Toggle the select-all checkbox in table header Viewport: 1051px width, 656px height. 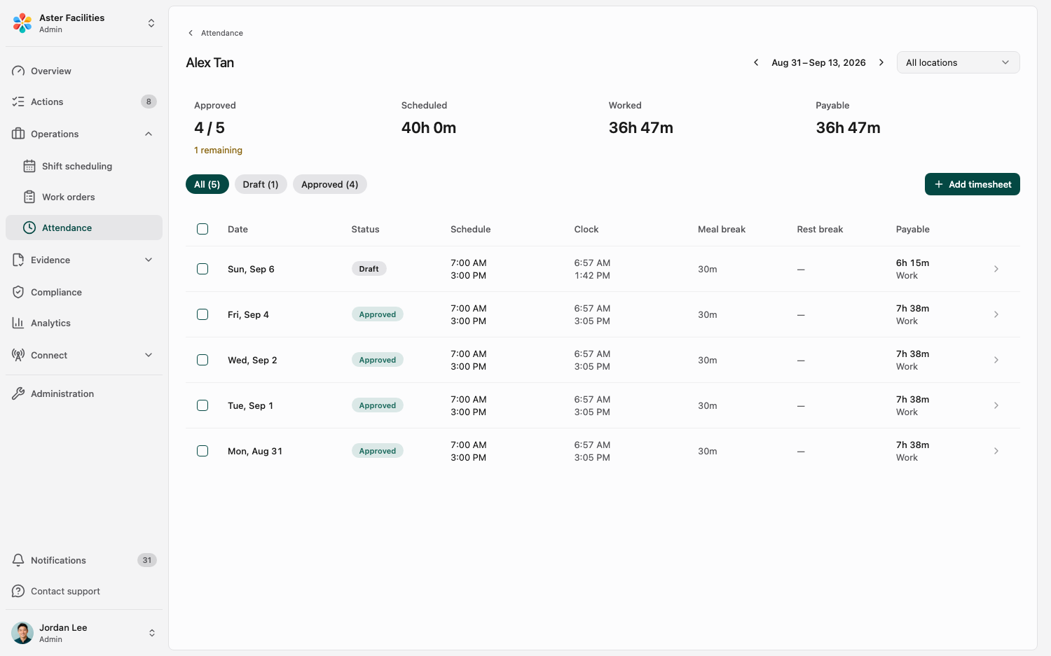tap(202, 229)
